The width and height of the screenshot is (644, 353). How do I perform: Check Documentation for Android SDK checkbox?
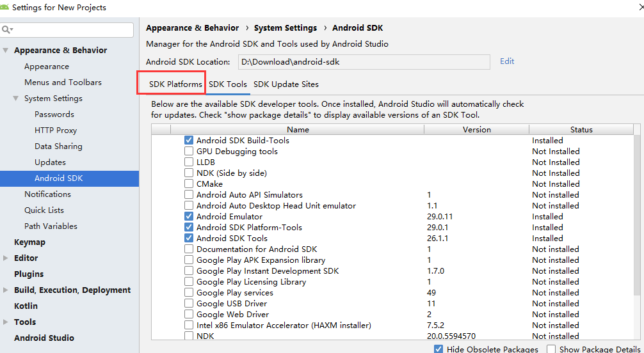click(x=189, y=249)
